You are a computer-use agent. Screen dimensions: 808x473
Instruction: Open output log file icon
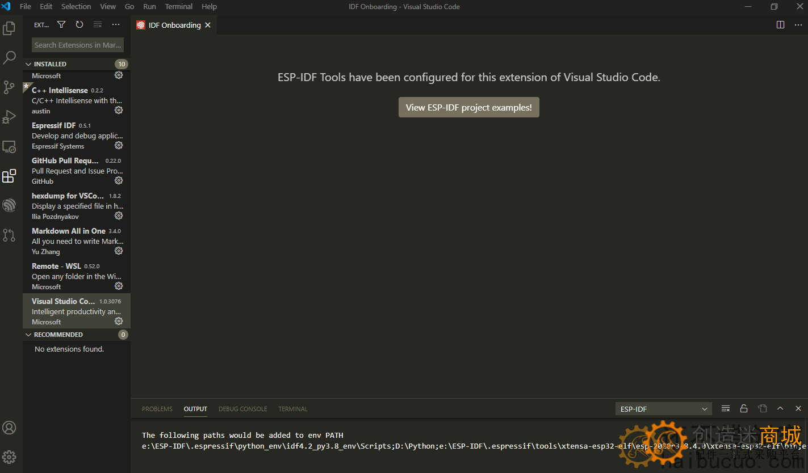pyautogui.click(x=762, y=408)
